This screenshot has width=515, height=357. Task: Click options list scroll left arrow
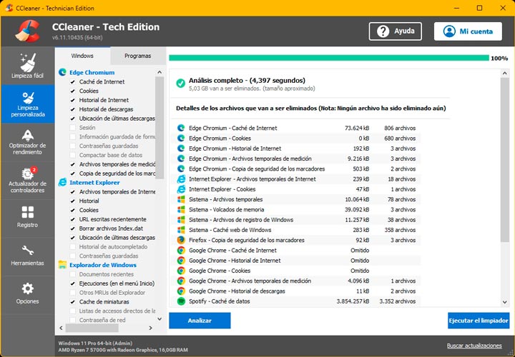pyautogui.click(x=61, y=328)
